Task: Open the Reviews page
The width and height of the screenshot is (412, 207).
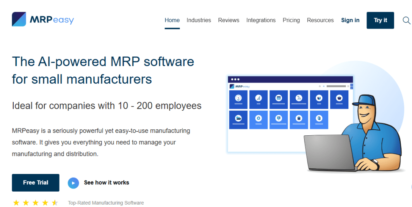Action: pos(229,20)
